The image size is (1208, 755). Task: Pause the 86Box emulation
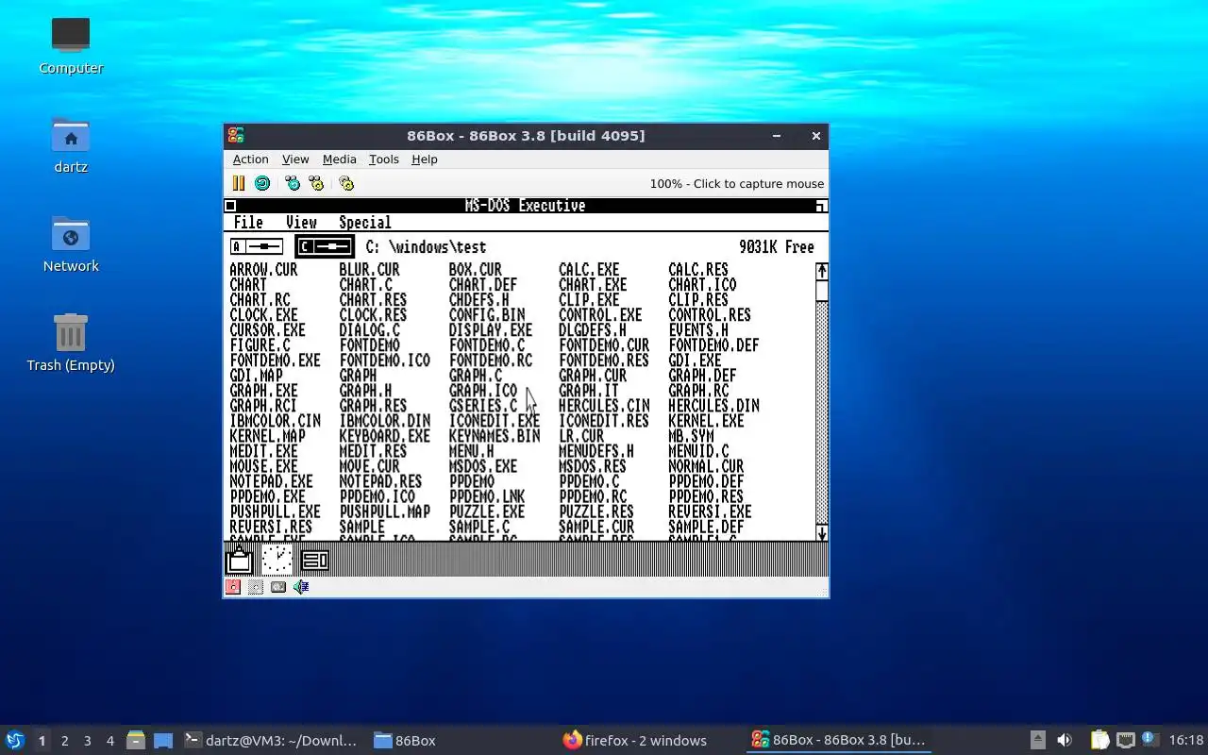pos(239,183)
